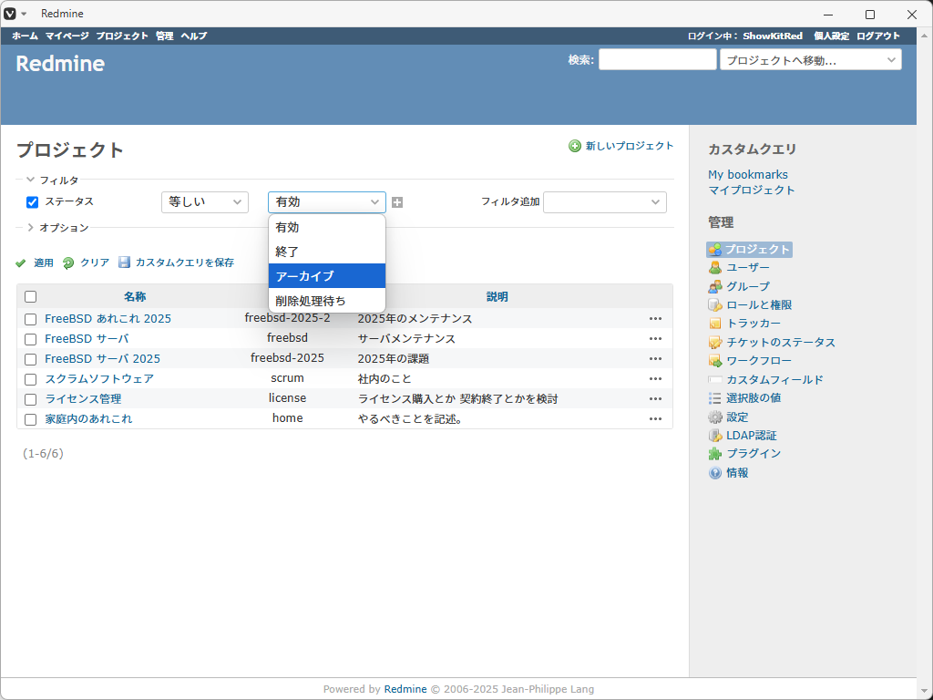Click the green reload clear icon
The width and height of the screenshot is (933, 700).
pos(68,263)
